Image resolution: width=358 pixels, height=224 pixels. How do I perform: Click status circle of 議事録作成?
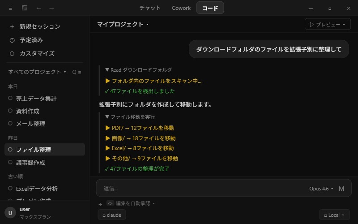pos(10,162)
